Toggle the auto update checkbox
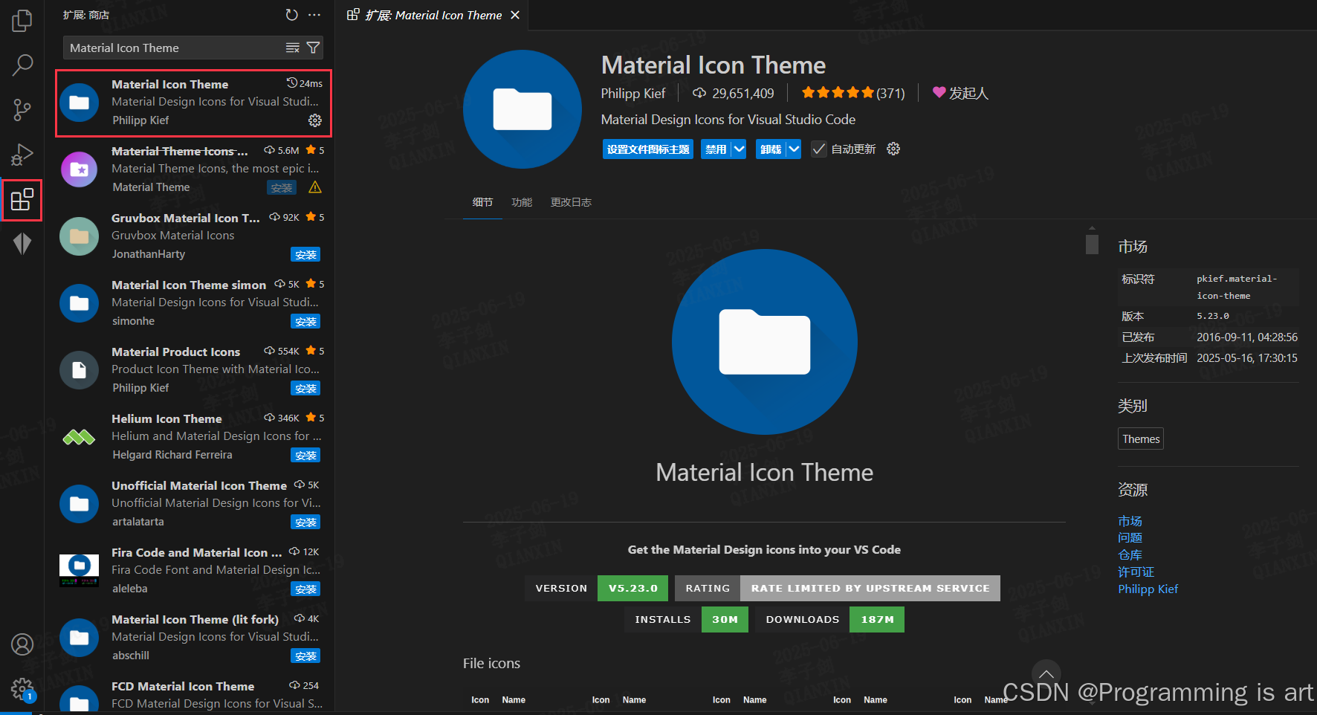This screenshot has width=1317, height=715. click(x=818, y=149)
